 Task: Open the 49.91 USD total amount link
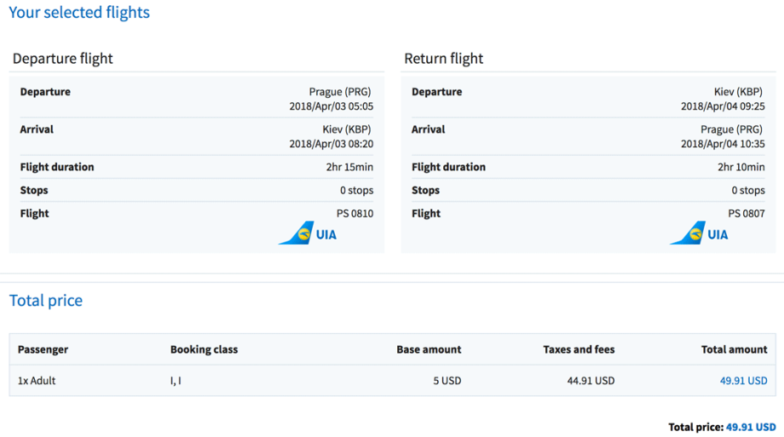(x=743, y=381)
